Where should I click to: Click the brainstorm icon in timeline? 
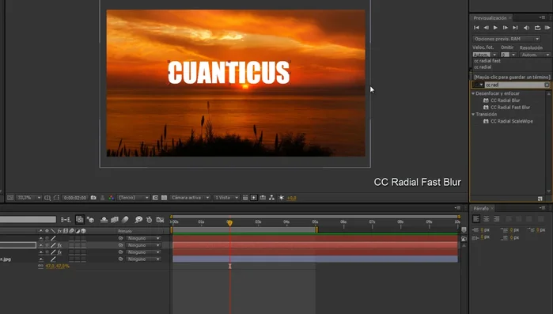click(x=138, y=220)
